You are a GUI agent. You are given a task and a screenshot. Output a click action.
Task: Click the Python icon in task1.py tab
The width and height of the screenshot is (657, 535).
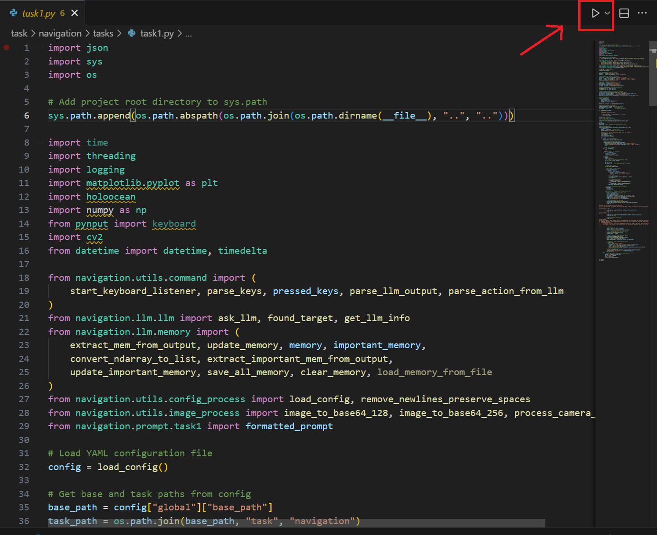pyautogui.click(x=14, y=13)
